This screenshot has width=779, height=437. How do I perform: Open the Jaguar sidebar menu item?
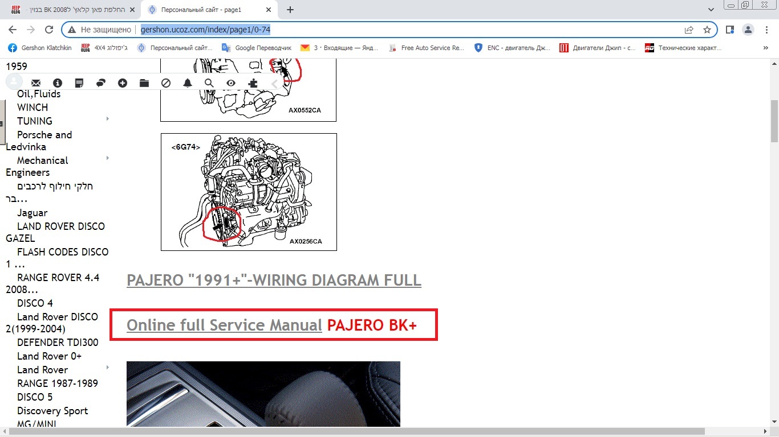(32, 213)
